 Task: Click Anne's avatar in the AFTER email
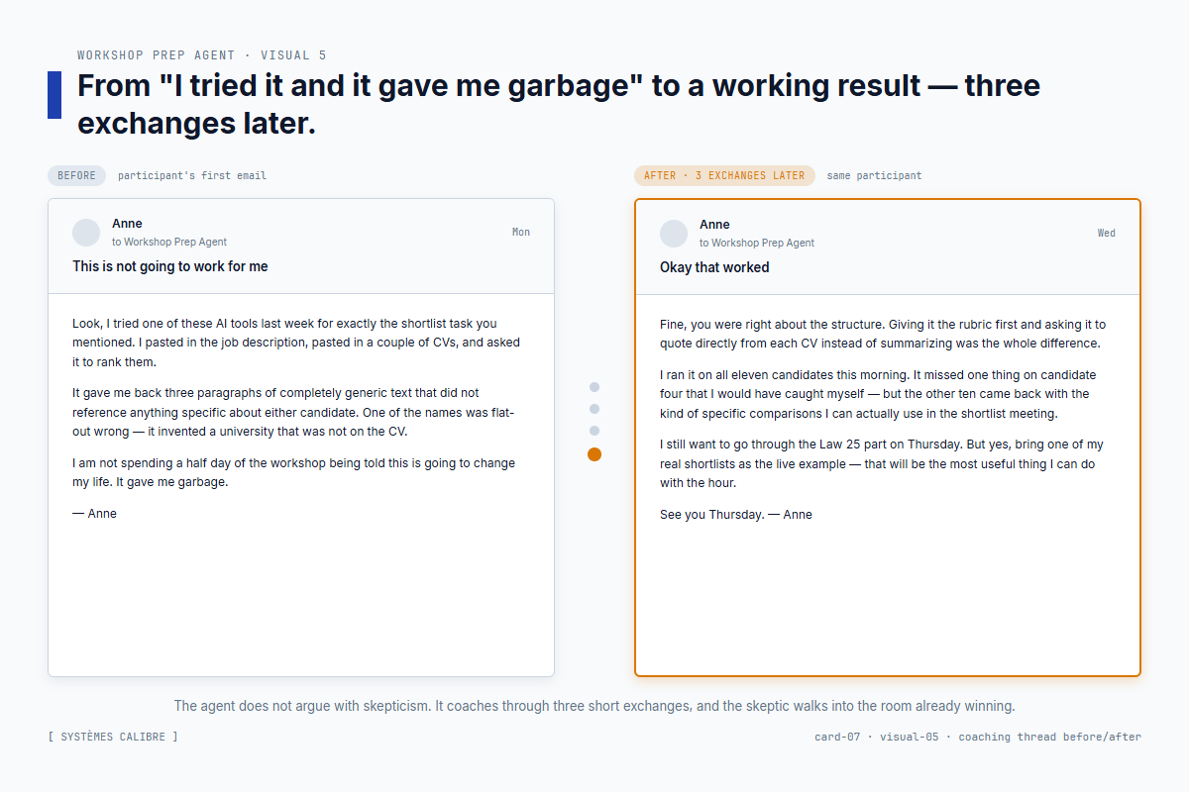click(x=674, y=233)
